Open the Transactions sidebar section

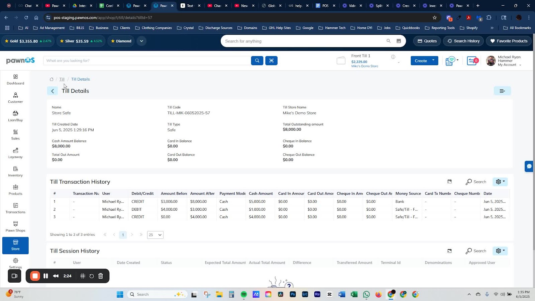pos(15,208)
